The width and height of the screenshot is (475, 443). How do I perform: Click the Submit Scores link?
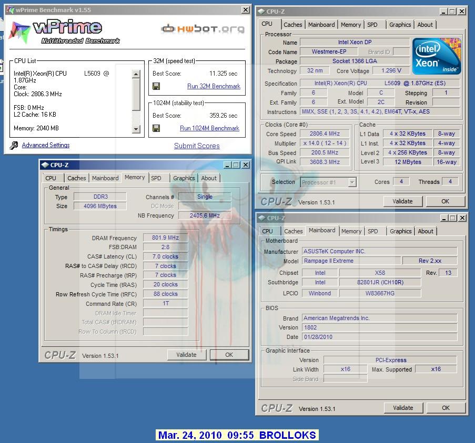click(x=197, y=146)
